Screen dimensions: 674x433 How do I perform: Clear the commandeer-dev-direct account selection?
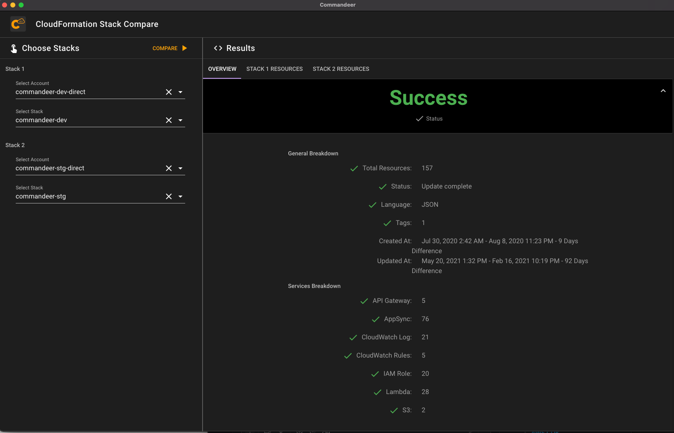(169, 92)
